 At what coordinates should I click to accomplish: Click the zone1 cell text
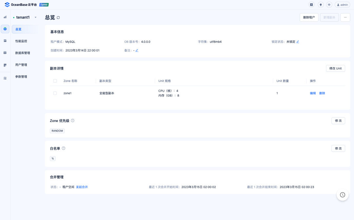point(67,93)
